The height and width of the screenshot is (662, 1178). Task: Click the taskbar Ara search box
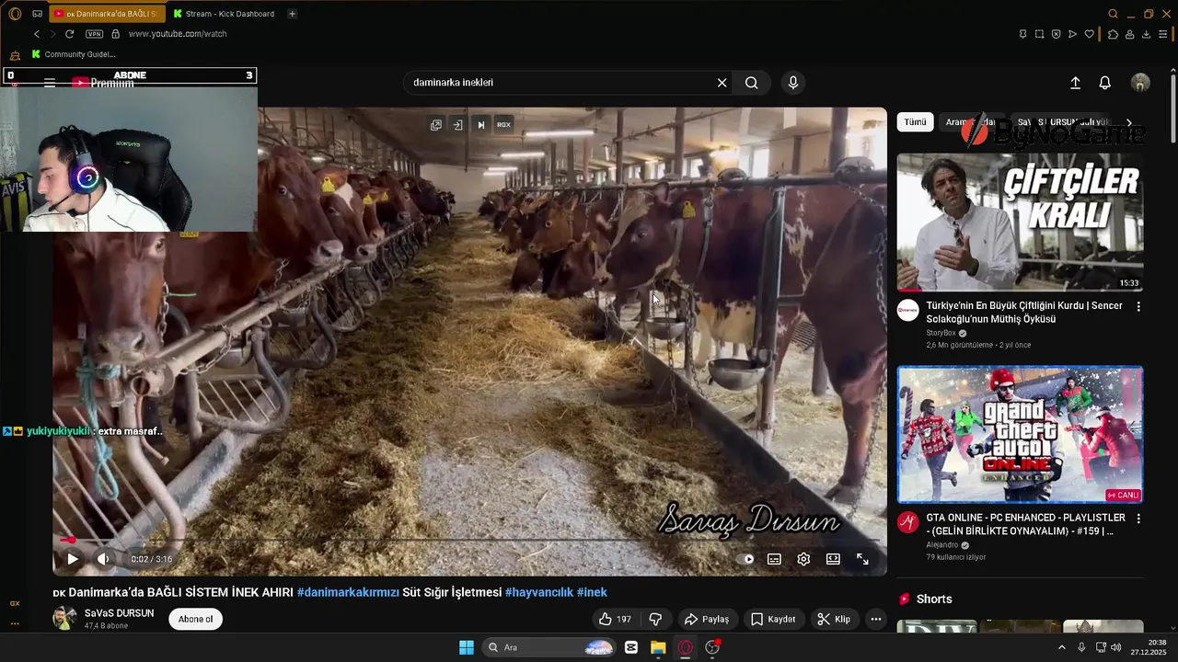point(549,647)
